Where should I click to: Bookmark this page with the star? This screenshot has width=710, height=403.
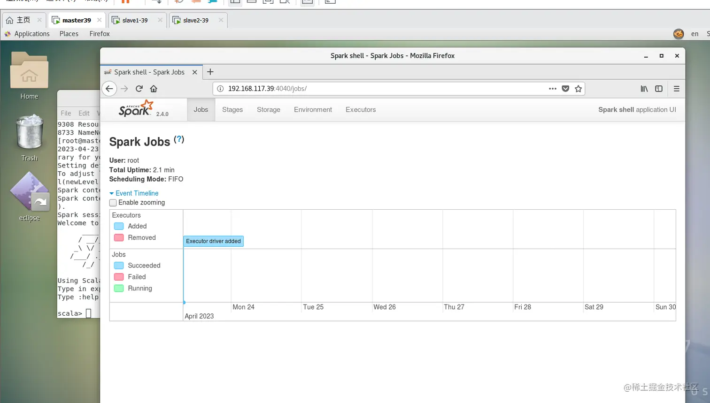579,89
